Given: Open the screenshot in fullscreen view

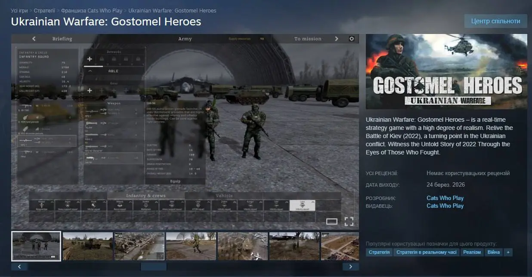Looking at the screenshot, I should (x=349, y=222).
